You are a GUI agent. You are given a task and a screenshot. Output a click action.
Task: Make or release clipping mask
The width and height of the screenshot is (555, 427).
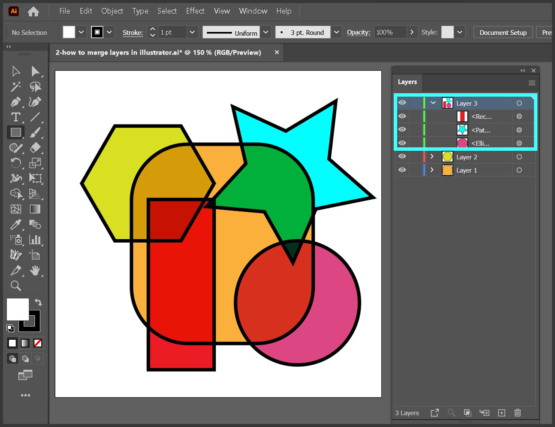468,413
